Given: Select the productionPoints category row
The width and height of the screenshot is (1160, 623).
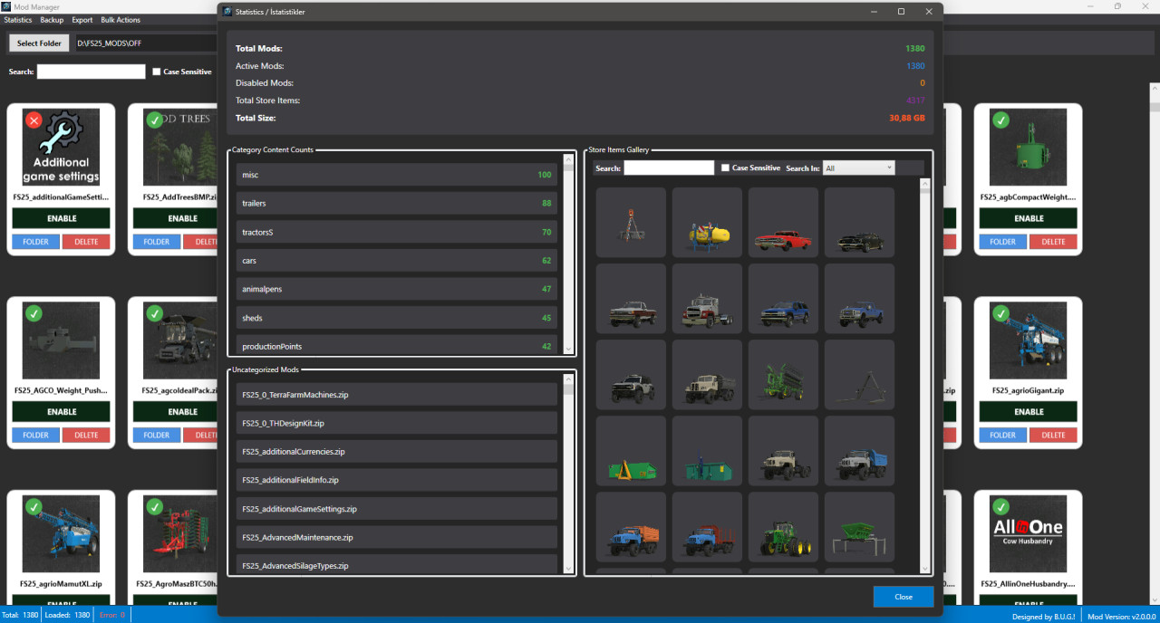Looking at the screenshot, I should pyautogui.click(x=397, y=345).
